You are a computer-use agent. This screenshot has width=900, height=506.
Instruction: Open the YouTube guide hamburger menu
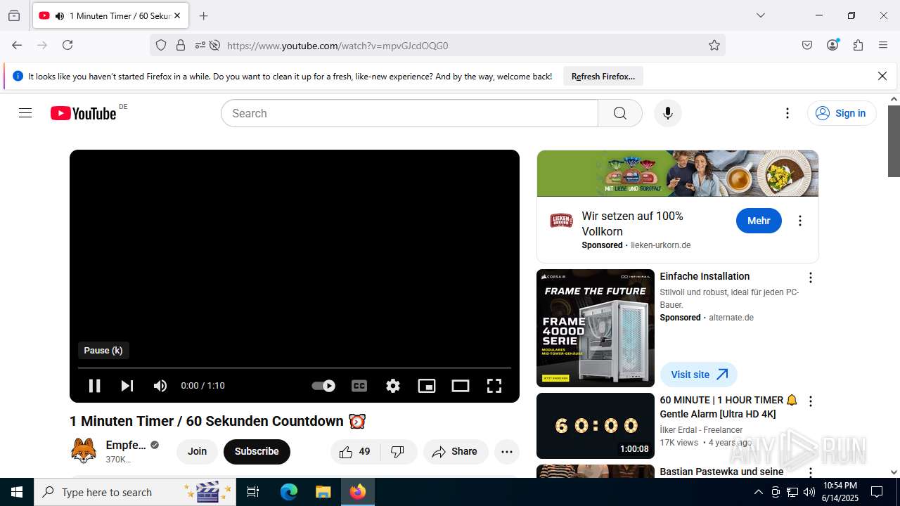coord(25,113)
